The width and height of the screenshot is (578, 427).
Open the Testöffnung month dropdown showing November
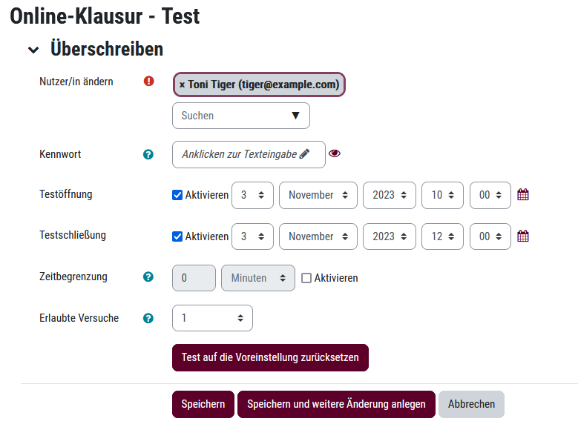pos(318,195)
